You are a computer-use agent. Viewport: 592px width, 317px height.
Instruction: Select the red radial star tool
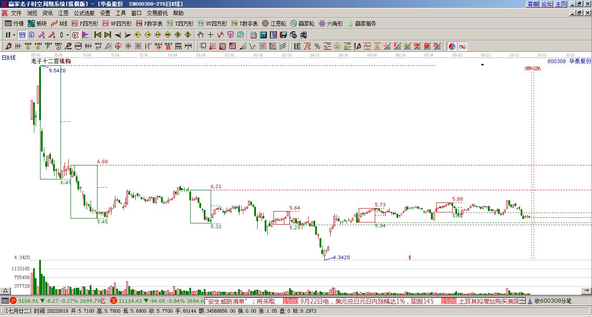point(128,46)
